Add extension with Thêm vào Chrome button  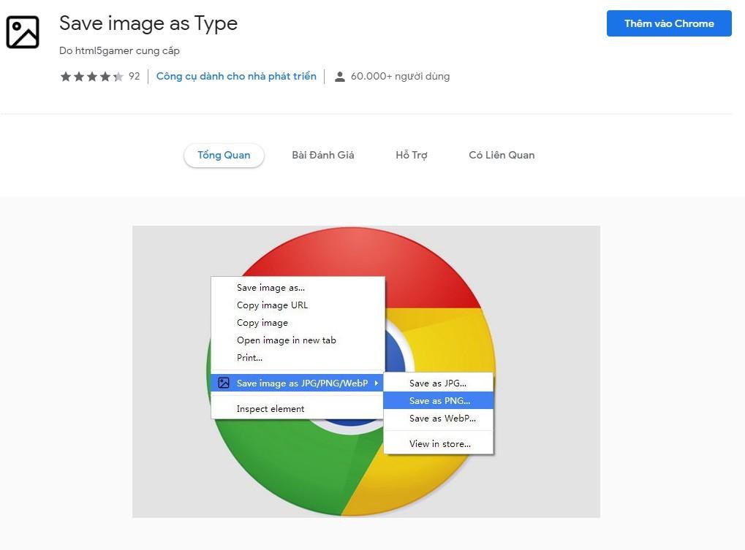point(669,23)
